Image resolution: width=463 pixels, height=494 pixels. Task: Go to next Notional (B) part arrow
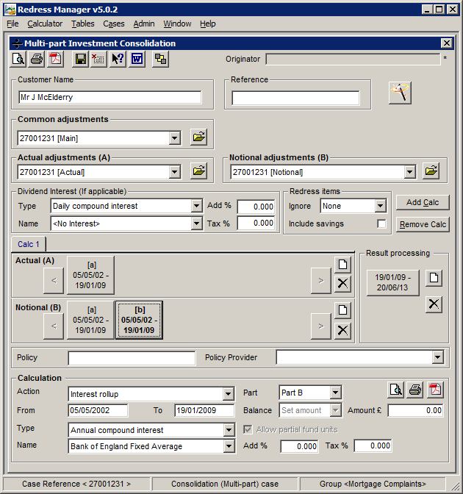point(321,326)
